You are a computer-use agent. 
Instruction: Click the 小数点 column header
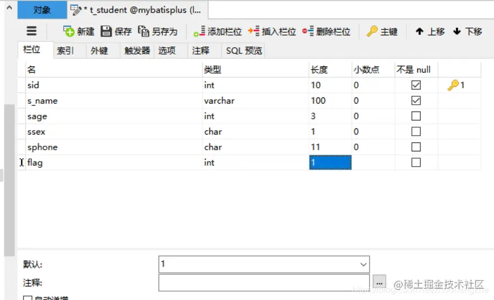pyautogui.click(x=373, y=69)
